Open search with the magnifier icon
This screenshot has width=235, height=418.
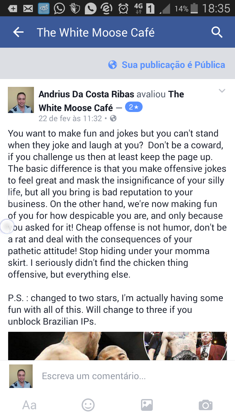pyautogui.click(x=217, y=32)
